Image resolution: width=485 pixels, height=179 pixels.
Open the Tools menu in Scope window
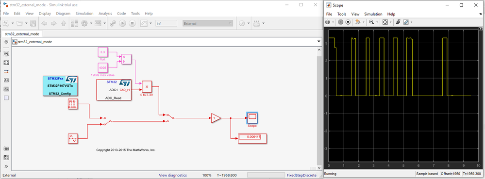click(342, 14)
